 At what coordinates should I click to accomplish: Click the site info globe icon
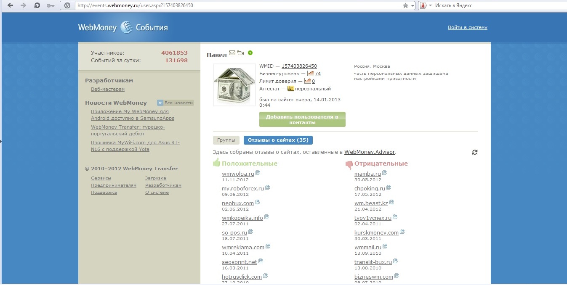coord(67,5)
